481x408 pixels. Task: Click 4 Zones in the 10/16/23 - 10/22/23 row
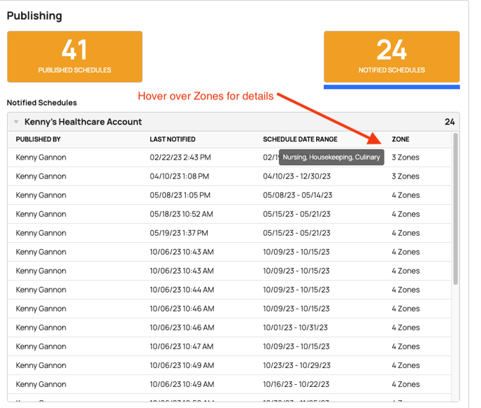click(405, 384)
